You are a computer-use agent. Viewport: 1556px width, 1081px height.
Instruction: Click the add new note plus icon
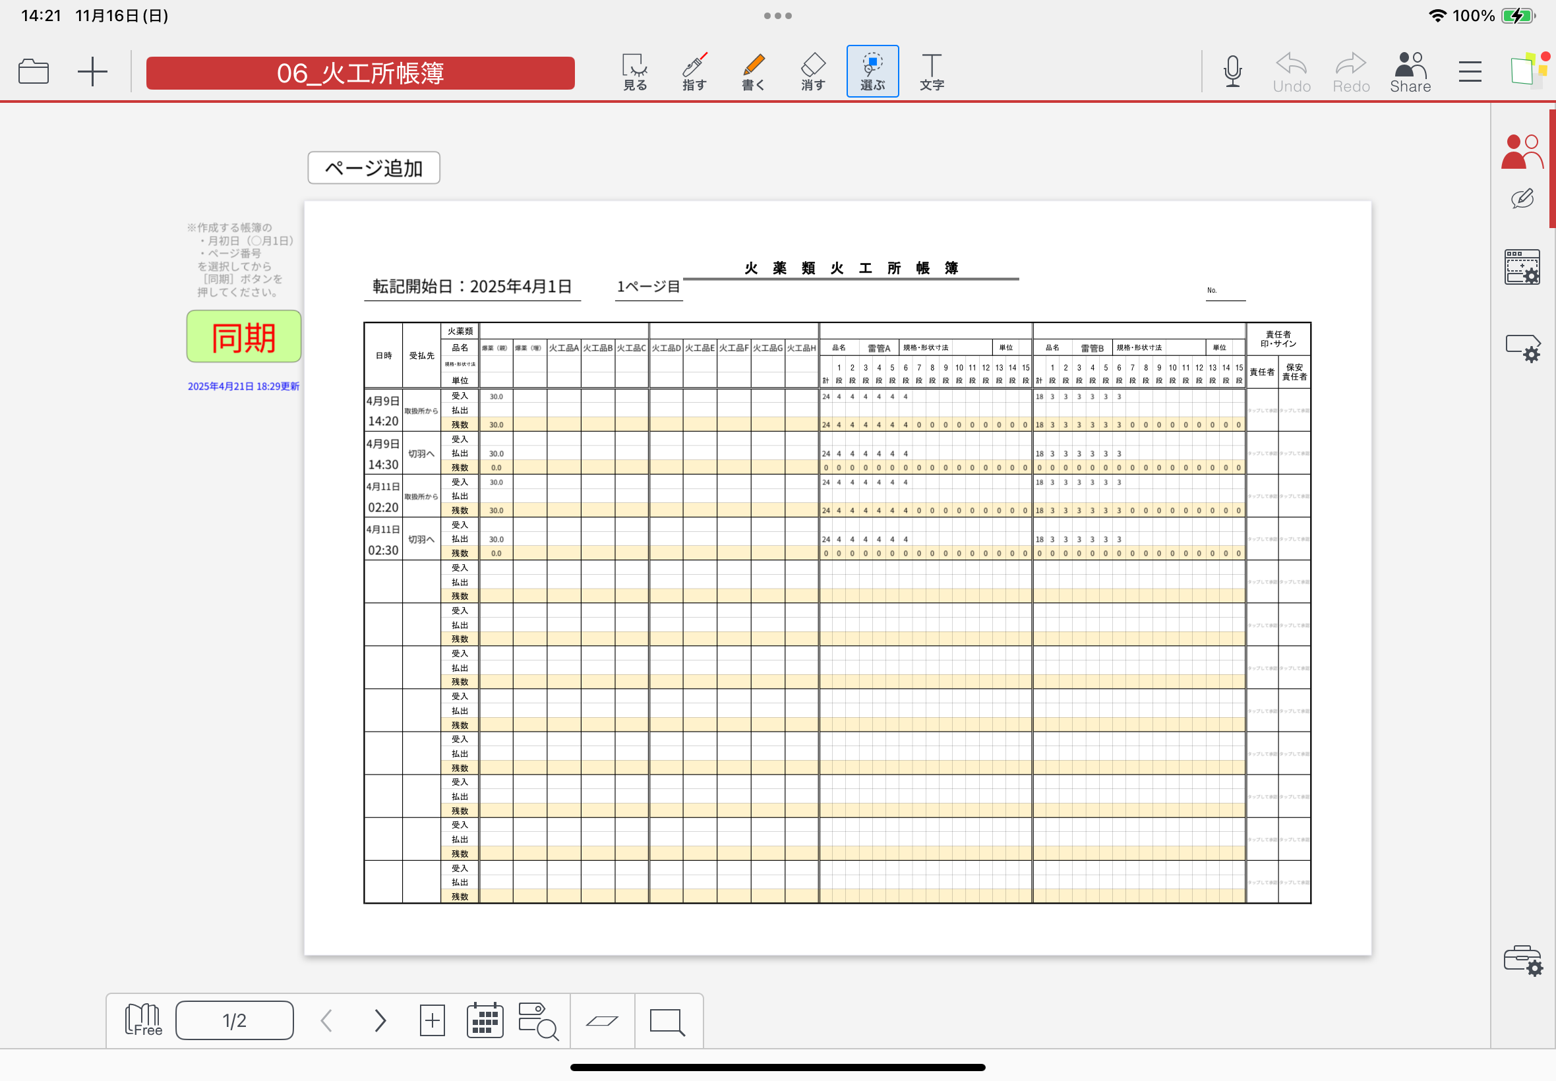(x=92, y=71)
